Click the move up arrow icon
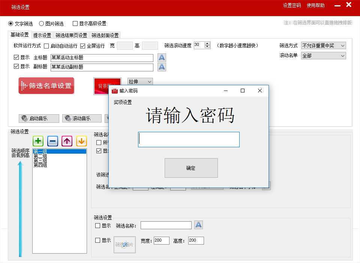The width and height of the screenshot is (360, 263). point(67,141)
